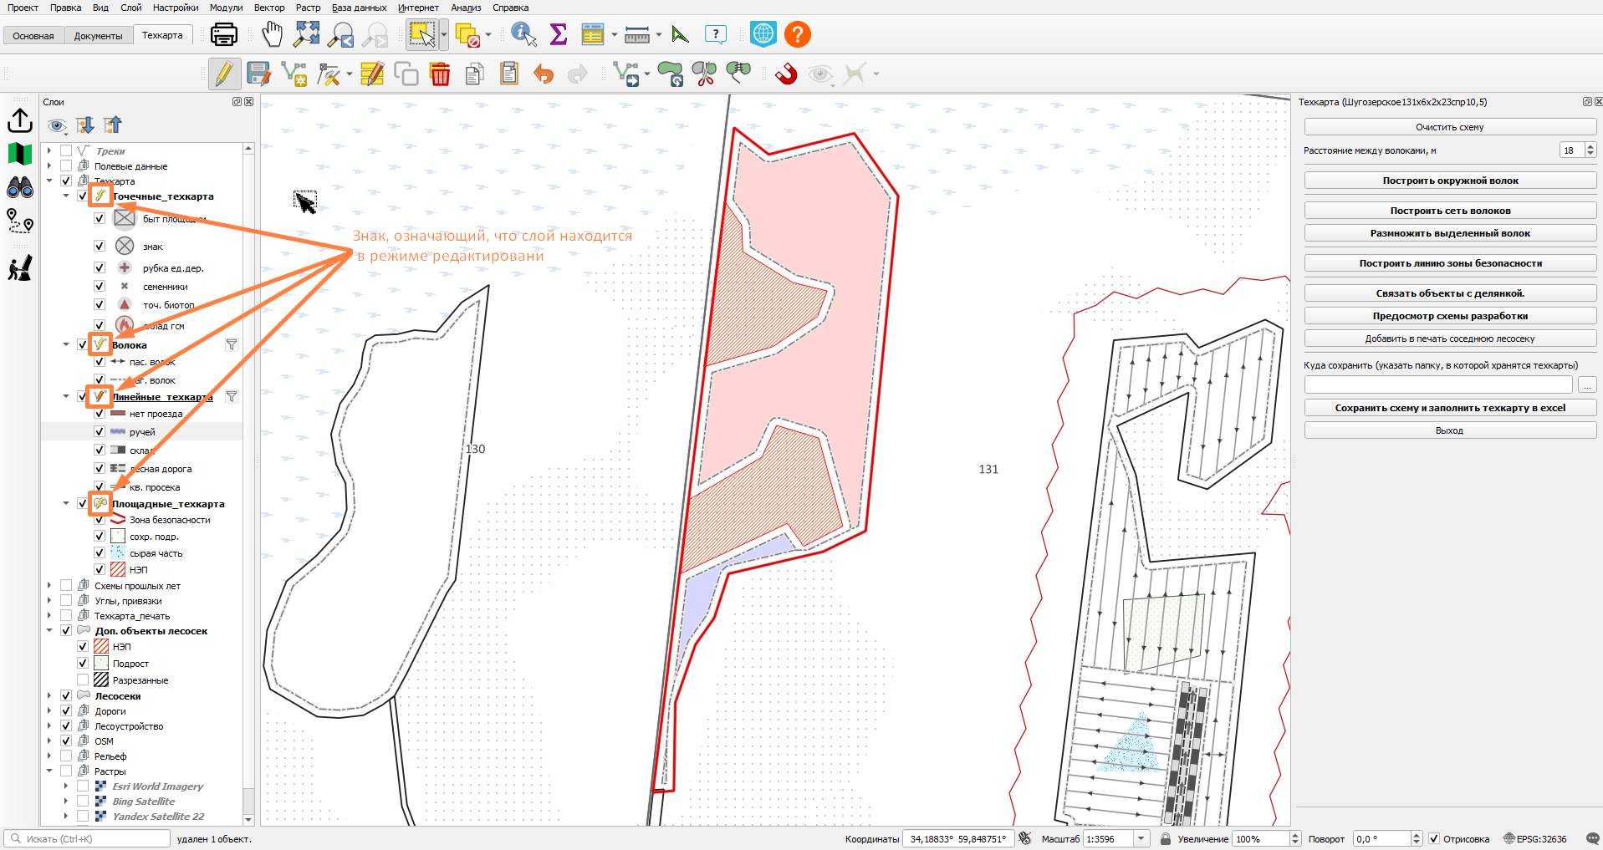The width and height of the screenshot is (1603, 850).
Task: Collapse the Техкарта group
Action: [49, 181]
